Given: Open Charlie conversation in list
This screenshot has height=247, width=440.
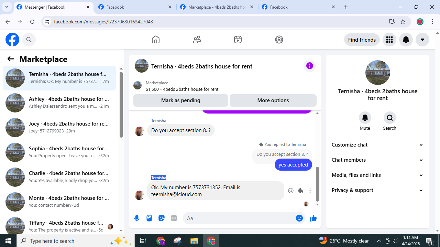Looking at the screenshot, I should [x=59, y=177].
